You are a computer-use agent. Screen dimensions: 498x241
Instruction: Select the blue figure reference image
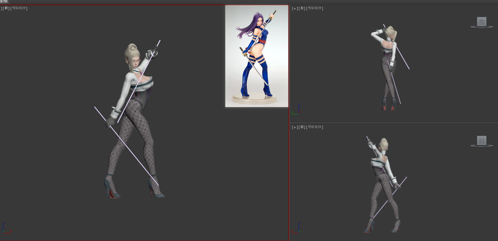(257, 56)
